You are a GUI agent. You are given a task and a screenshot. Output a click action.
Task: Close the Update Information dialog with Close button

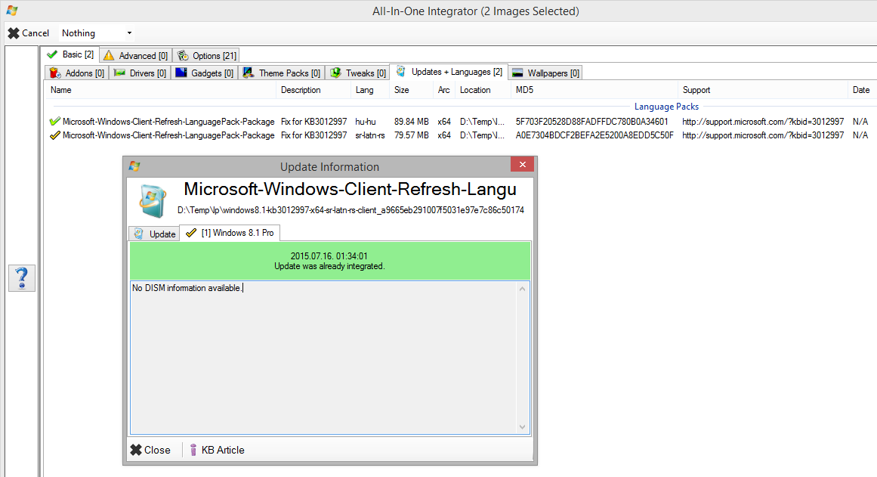click(x=150, y=450)
